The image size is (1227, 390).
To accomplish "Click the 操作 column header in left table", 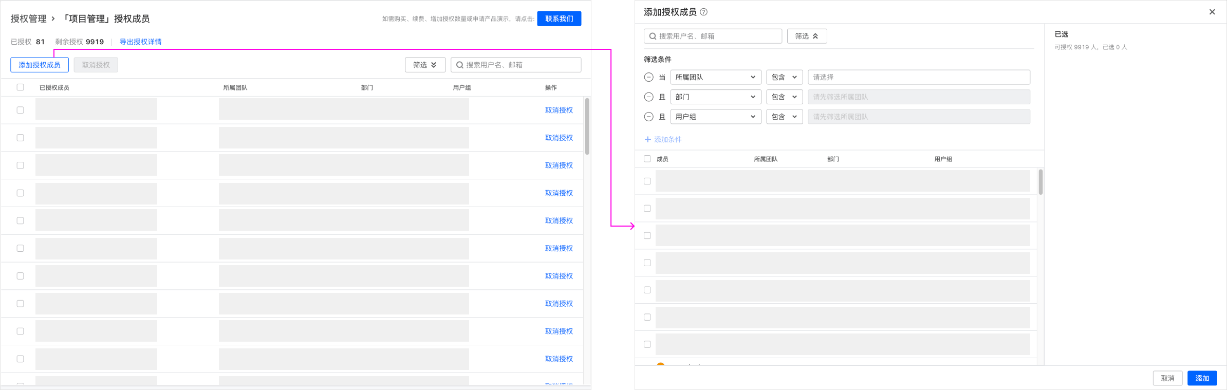I will tap(551, 87).
